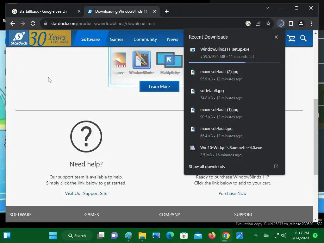Open the Chrome profile menu
This screenshot has height=243, width=324.
(x=301, y=23)
